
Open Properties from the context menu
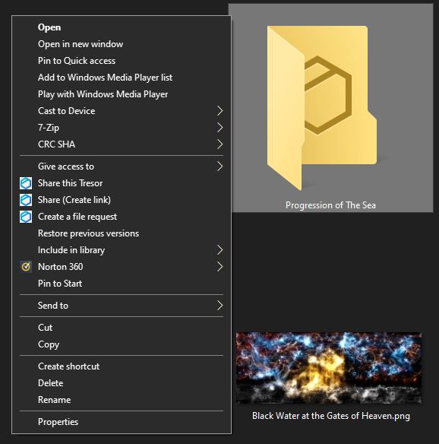click(x=58, y=422)
